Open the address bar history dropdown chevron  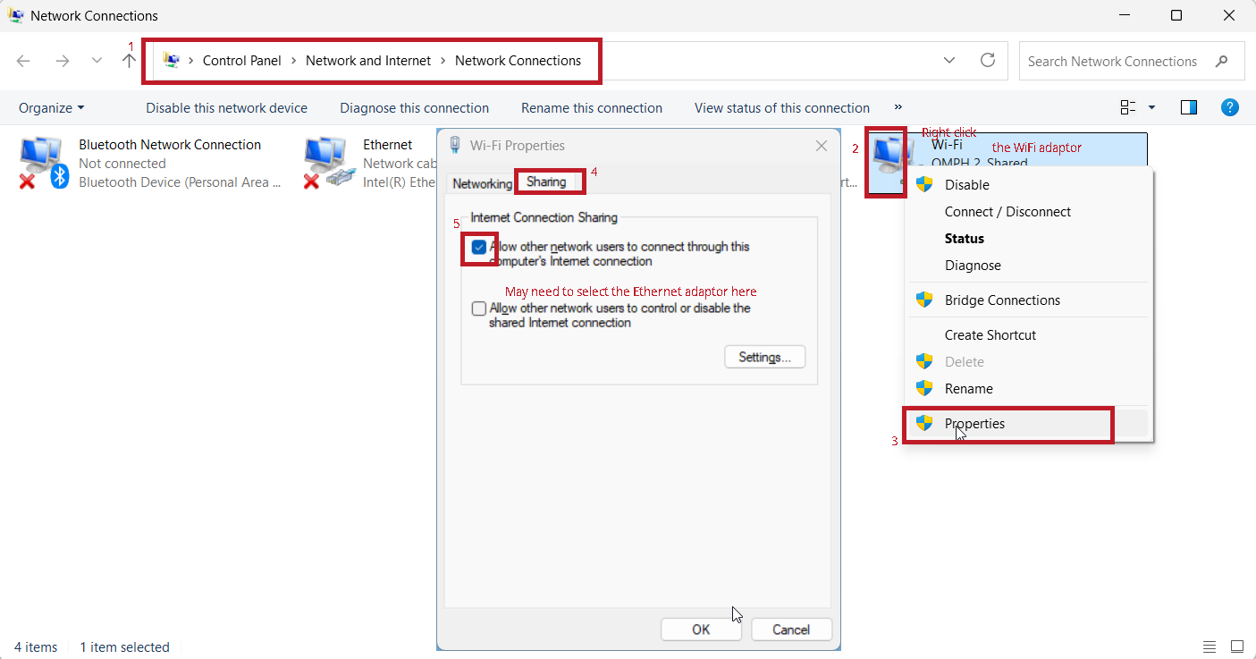[x=948, y=61]
